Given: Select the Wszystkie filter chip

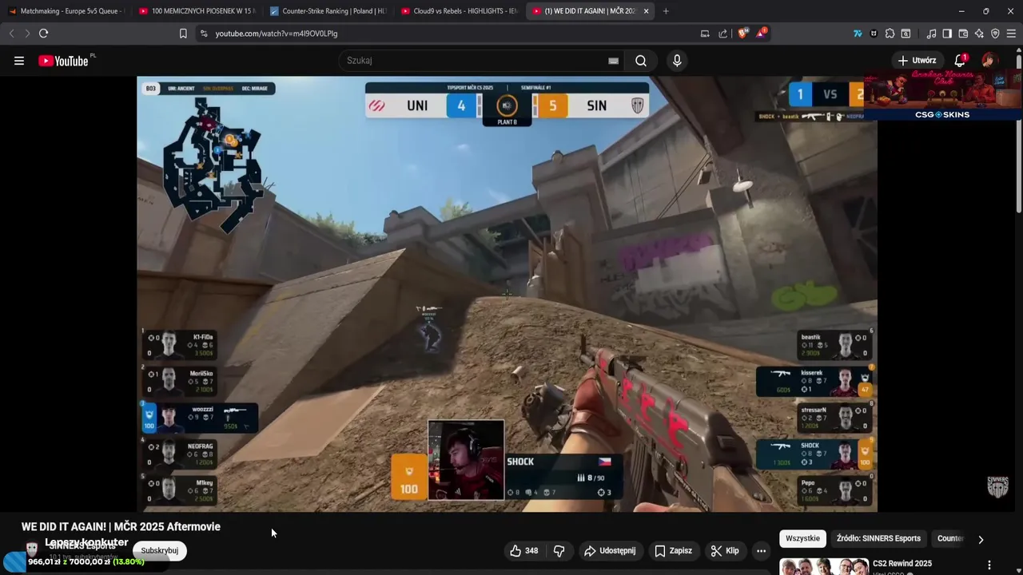Looking at the screenshot, I should click(x=802, y=538).
